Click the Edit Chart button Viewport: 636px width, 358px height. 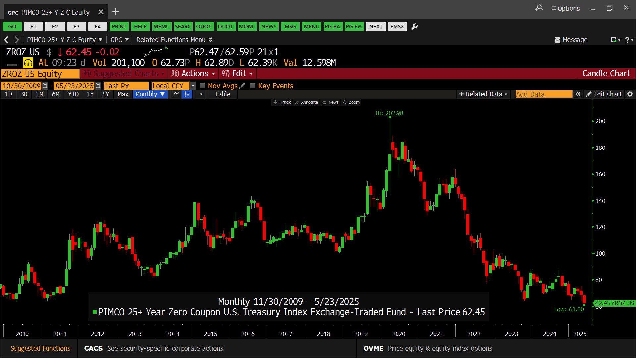point(604,94)
